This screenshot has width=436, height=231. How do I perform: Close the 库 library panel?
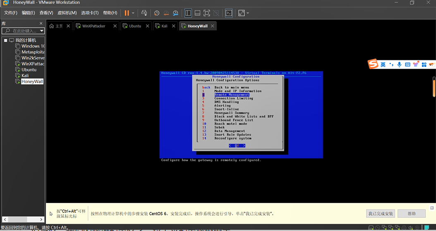[x=41, y=23]
